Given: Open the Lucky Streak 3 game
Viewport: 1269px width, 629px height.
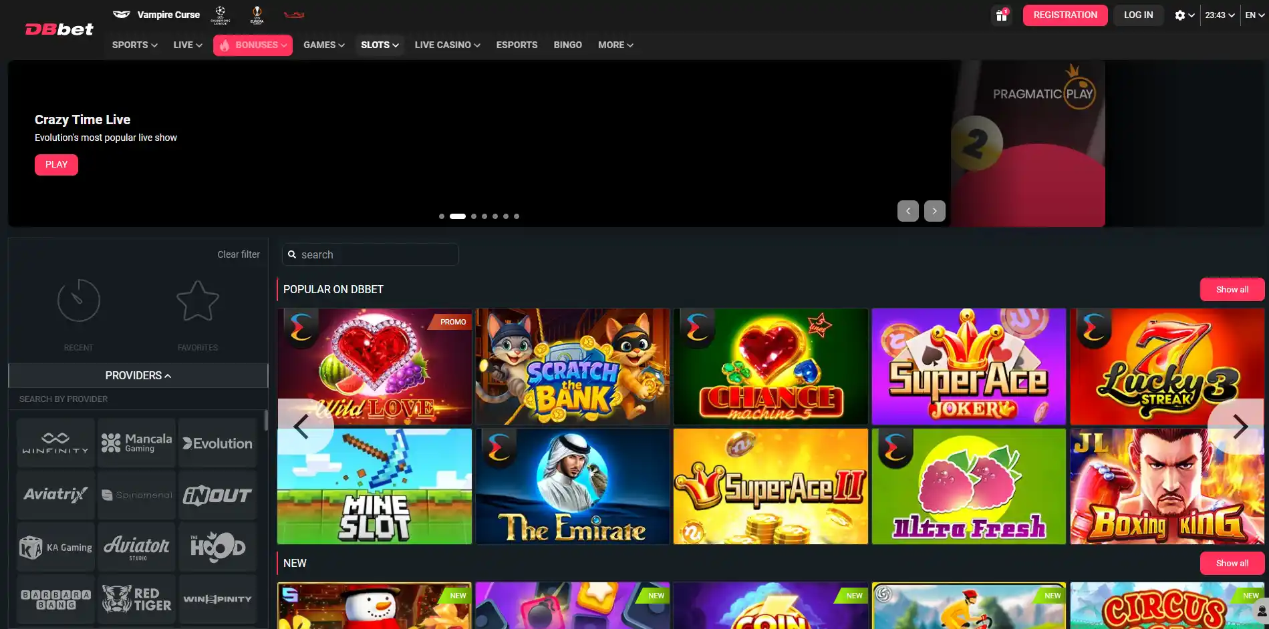Looking at the screenshot, I should (x=1167, y=366).
